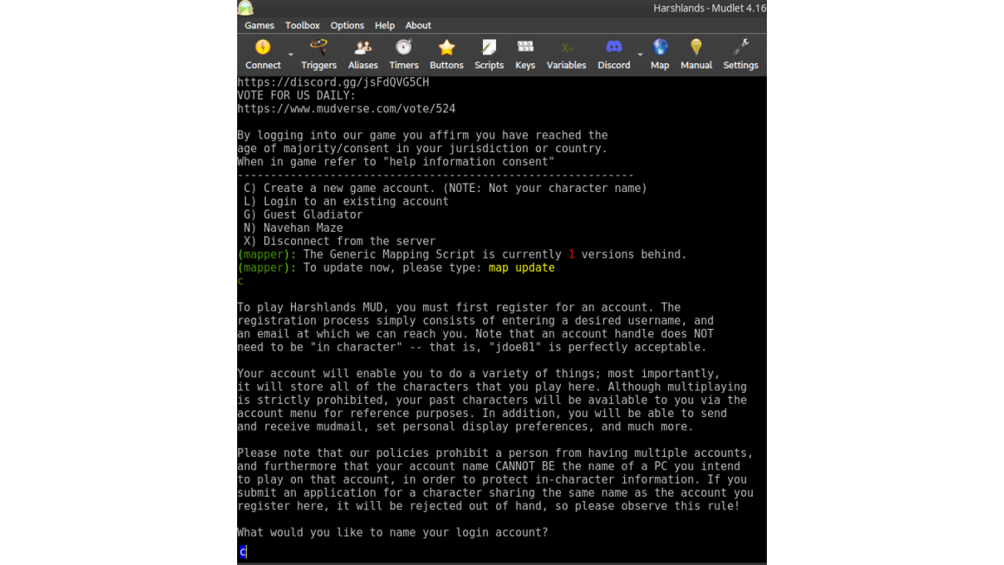Viewport: 1004px width, 565px height.
Task: Click 'help information consent' quoted text
Action: 469,162
